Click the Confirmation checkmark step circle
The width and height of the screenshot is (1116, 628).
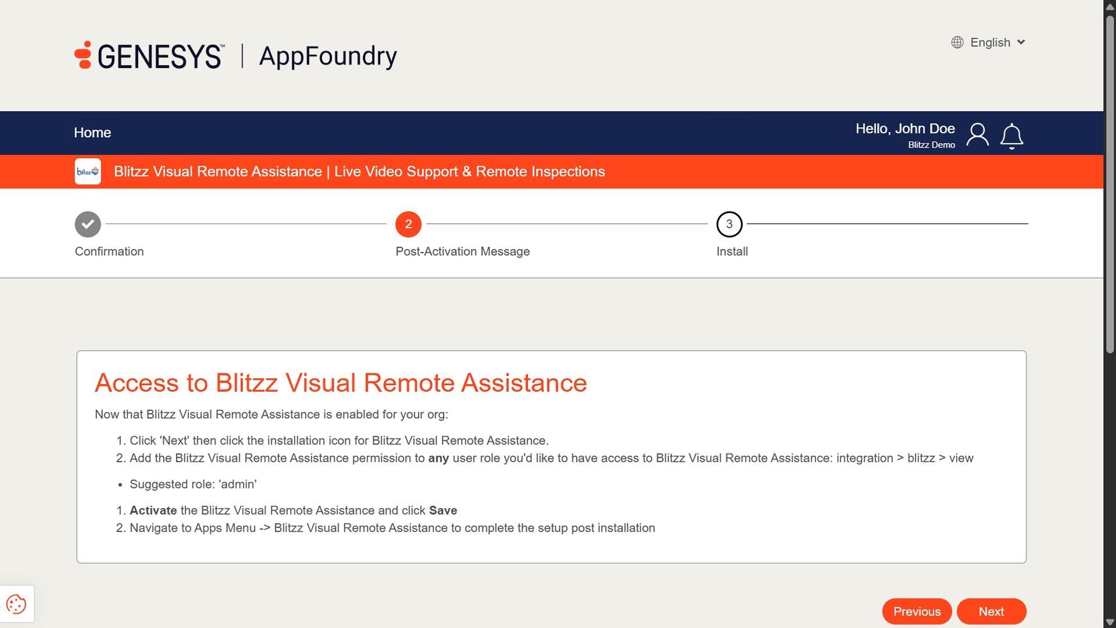click(88, 224)
